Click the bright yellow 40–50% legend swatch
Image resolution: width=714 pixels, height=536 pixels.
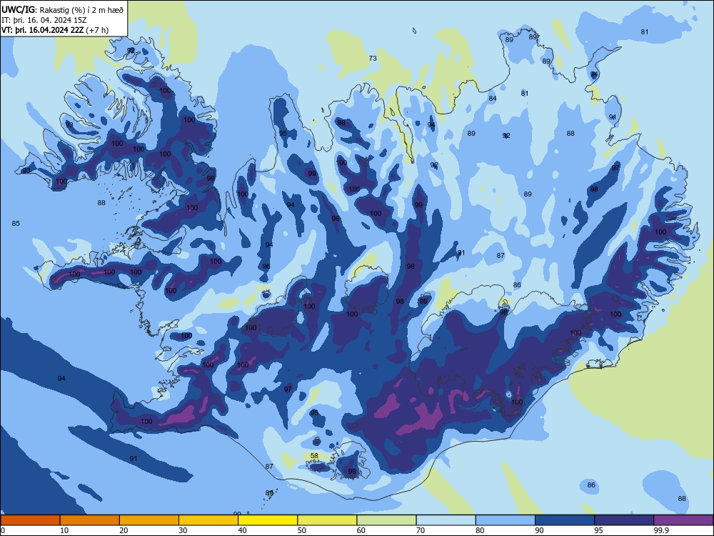(x=268, y=520)
